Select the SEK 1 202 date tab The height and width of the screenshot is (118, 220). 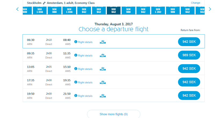pos(158,10)
